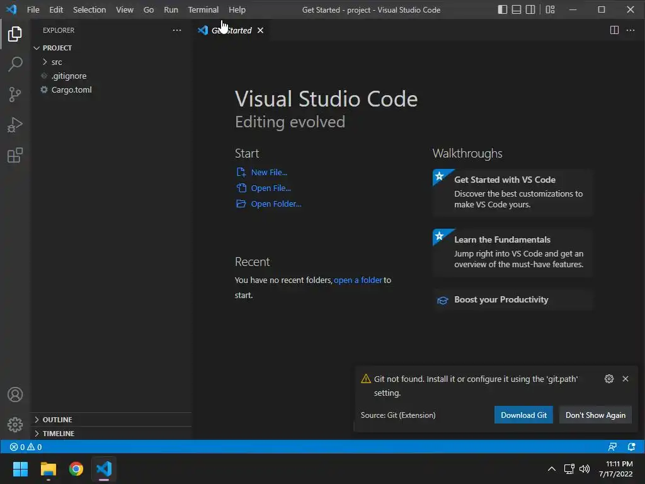Open the Go menu
The image size is (645, 484).
[149, 9]
